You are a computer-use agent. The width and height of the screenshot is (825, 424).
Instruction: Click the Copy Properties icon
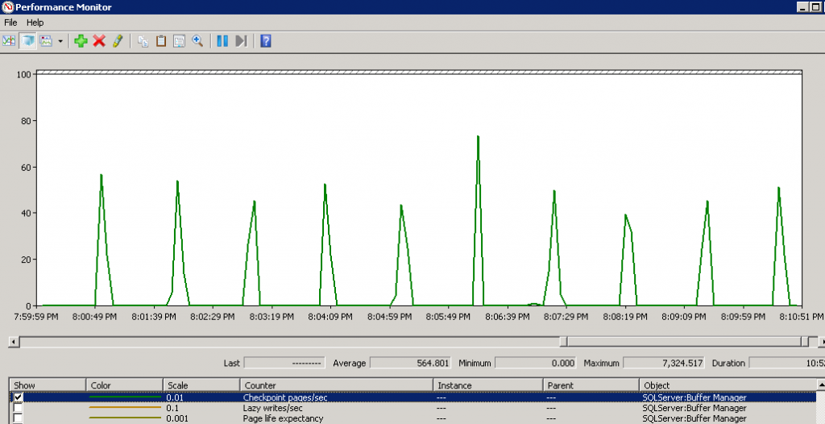(143, 41)
